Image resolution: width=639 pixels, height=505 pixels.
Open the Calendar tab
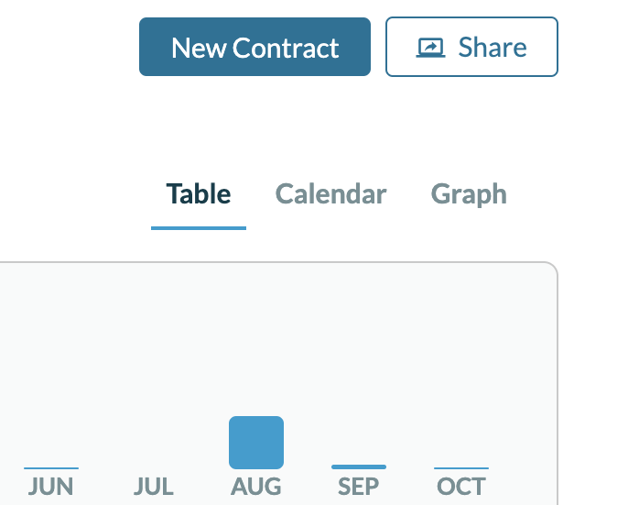coord(330,194)
